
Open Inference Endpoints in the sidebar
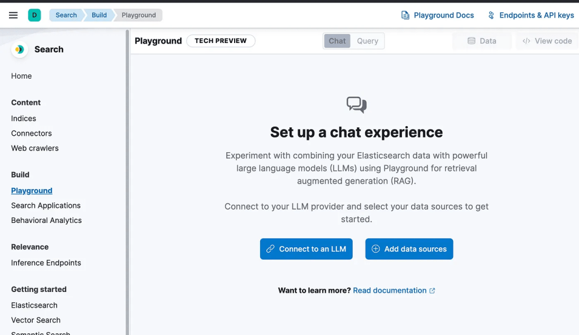pos(46,263)
